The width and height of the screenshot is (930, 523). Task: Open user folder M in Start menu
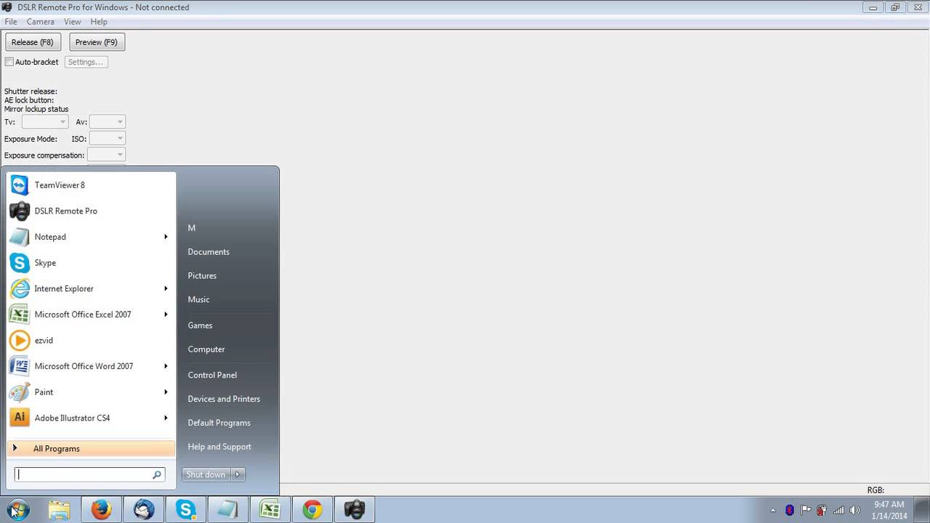[x=192, y=228]
